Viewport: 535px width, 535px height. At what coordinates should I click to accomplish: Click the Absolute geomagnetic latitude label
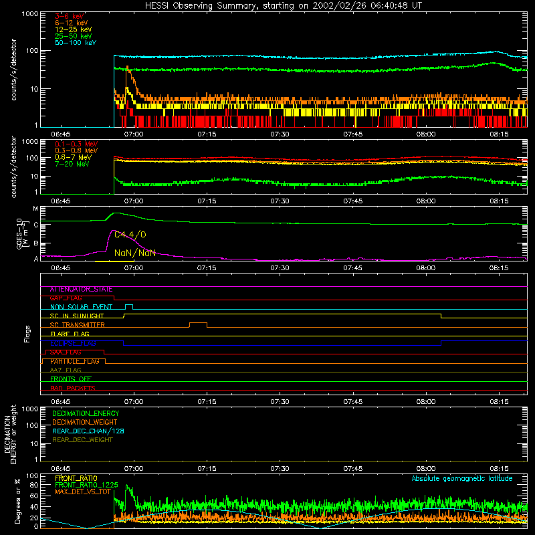(x=462, y=478)
